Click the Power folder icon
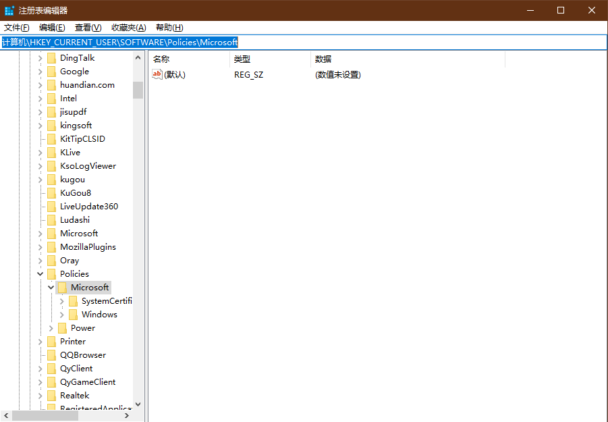 pyautogui.click(x=63, y=328)
